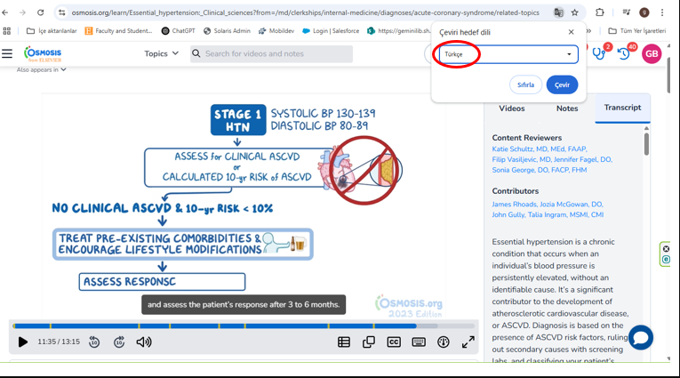The height and width of the screenshot is (378, 680).
Task: Expand the Topics dropdown menu
Action: point(161,53)
